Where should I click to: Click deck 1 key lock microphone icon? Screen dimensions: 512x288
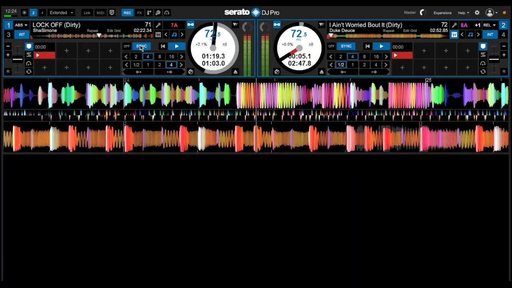point(158,25)
